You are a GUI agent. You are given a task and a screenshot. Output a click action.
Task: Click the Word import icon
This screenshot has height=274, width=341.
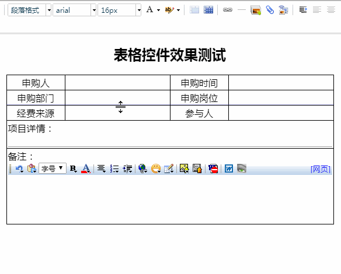(229, 168)
